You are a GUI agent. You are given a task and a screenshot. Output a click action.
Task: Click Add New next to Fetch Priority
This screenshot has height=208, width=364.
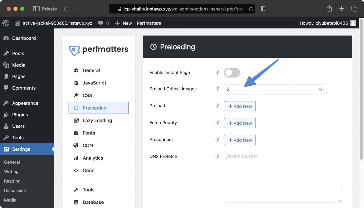coord(240,123)
